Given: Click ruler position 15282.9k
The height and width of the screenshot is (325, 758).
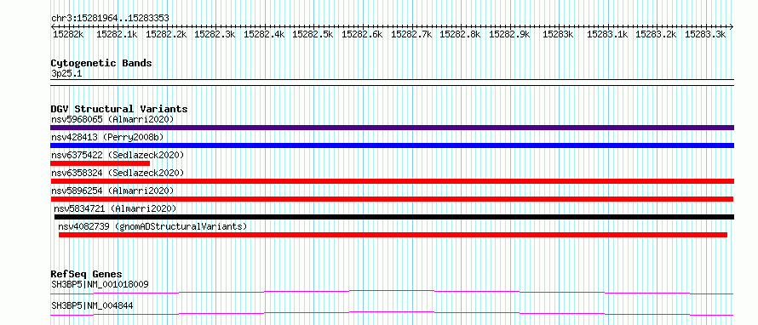Looking at the screenshot, I should pos(510,34).
